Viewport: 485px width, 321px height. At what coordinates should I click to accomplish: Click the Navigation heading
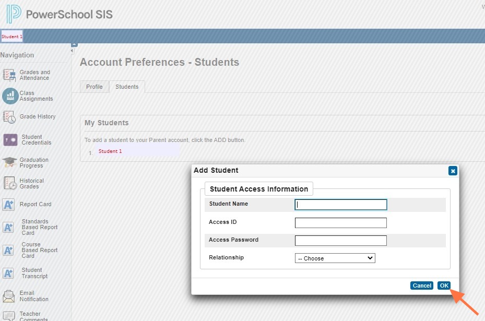click(17, 55)
